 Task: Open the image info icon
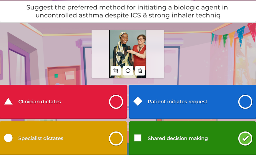pyautogui.click(x=128, y=71)
